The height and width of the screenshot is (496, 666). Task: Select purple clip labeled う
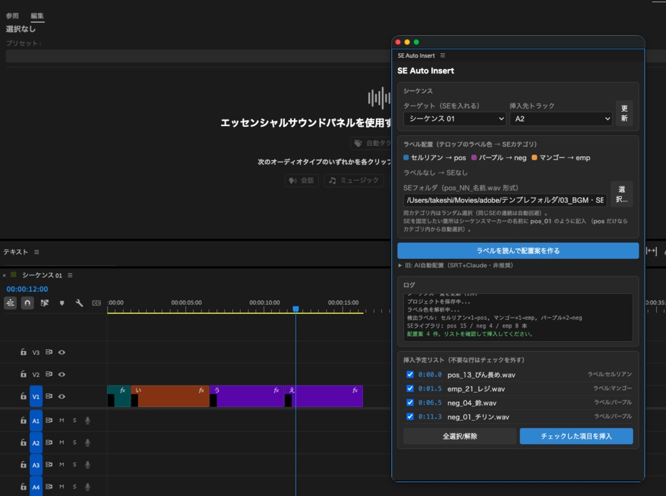pos(246,396)
